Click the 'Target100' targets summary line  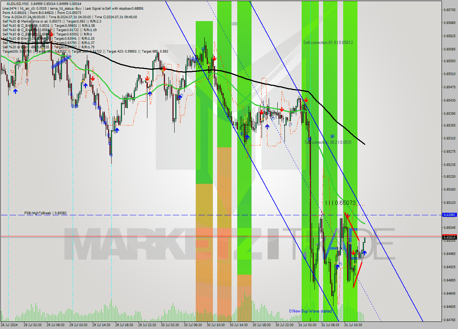pyautogui.click(x=85, y=51)
